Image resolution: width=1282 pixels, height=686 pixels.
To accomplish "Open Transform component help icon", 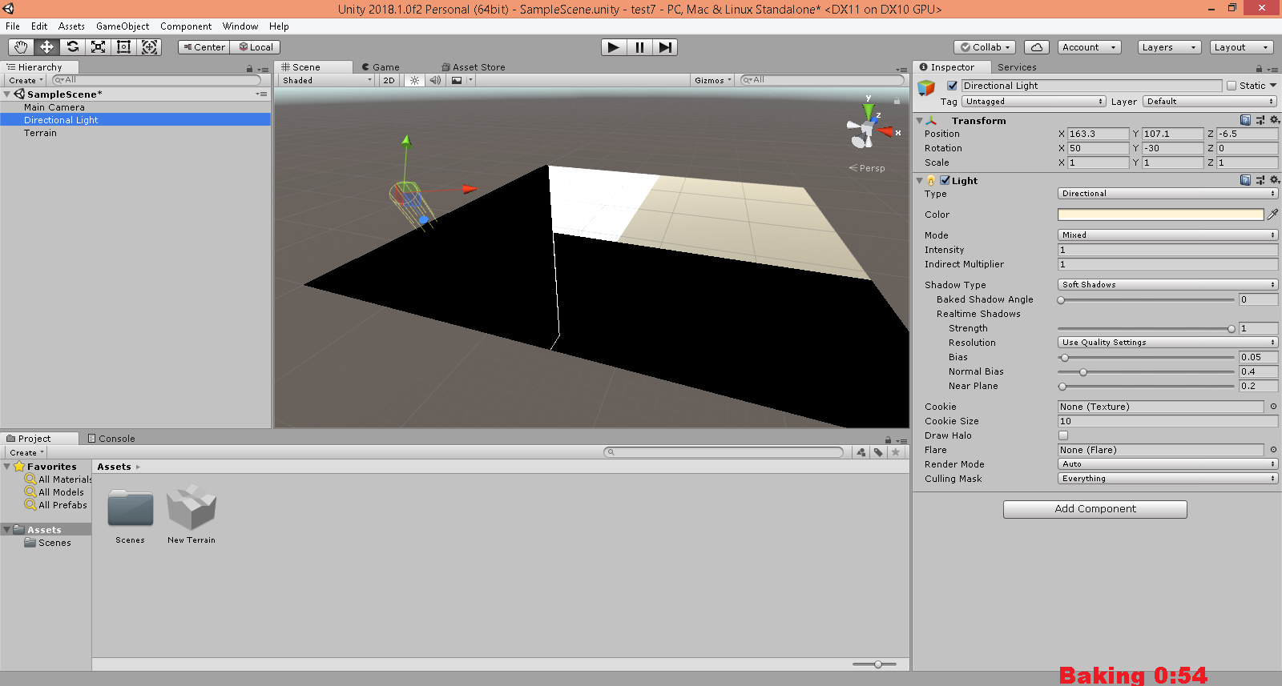I will tap(1245, 120).
